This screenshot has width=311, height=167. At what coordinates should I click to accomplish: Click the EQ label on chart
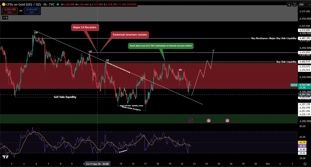coord(180,70)
